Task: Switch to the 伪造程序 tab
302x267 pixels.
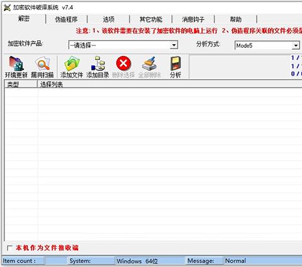Action: click(66, 20)
